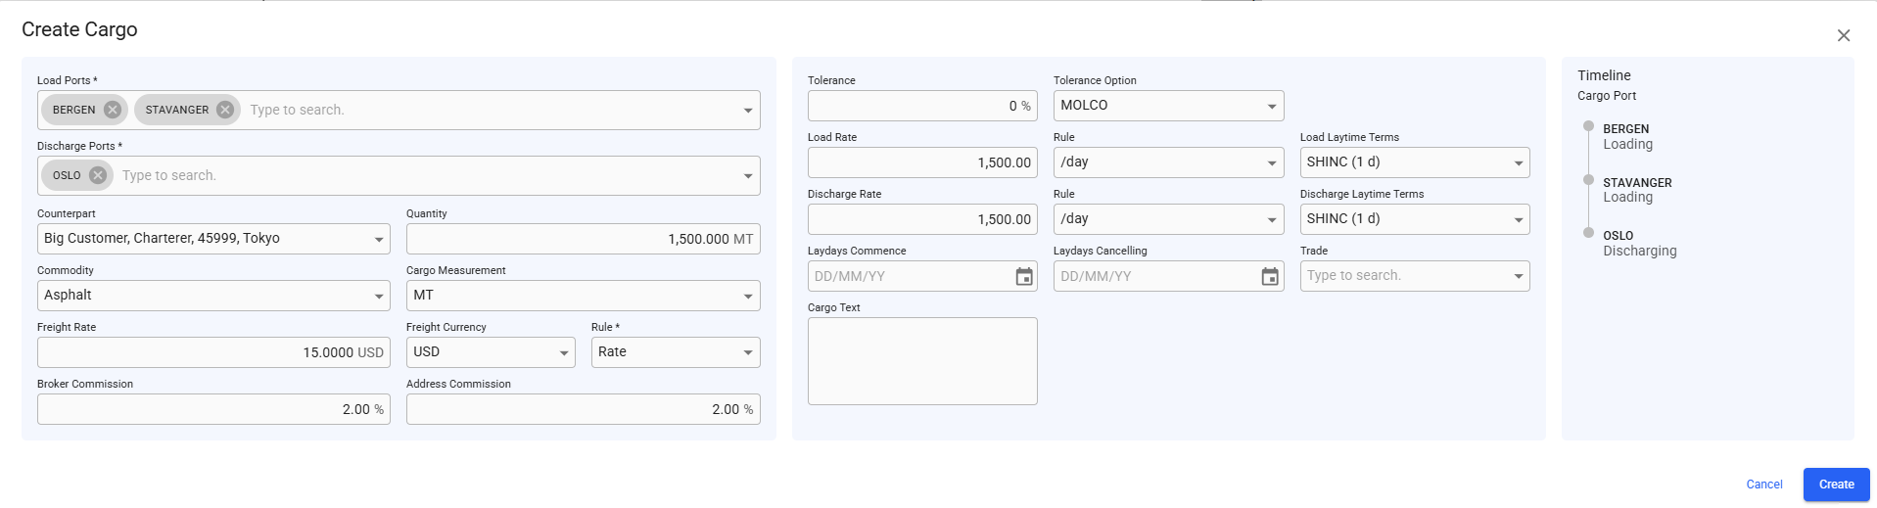Expand the Cargo Measurement dropdown
Viewport: 1877px width, 508px height.
coord(748,297)
